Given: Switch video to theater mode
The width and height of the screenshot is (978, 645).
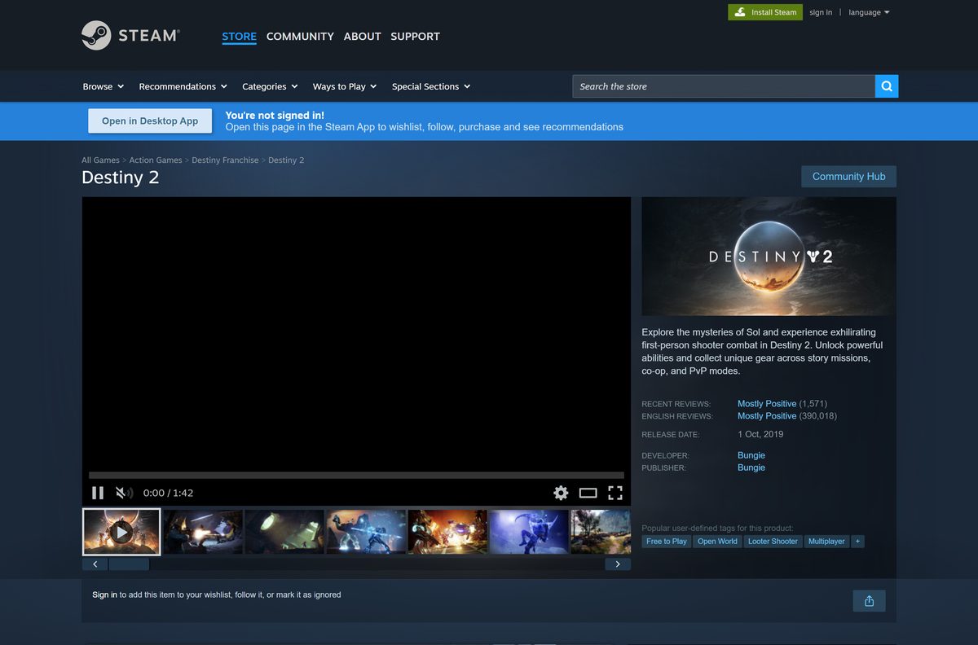Looking at the screenshot, I should coord(588,493).
